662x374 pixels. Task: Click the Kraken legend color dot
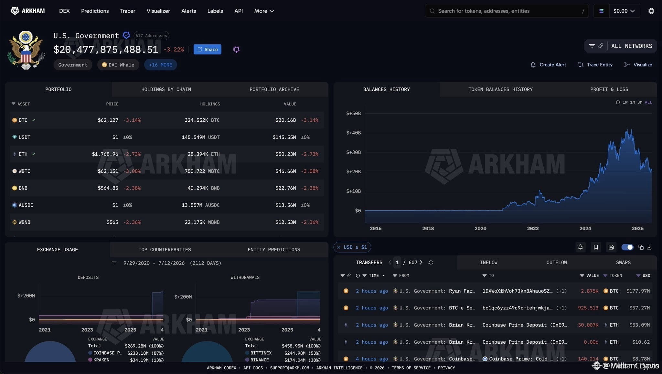pyautogui.click(x=91, y=360)
